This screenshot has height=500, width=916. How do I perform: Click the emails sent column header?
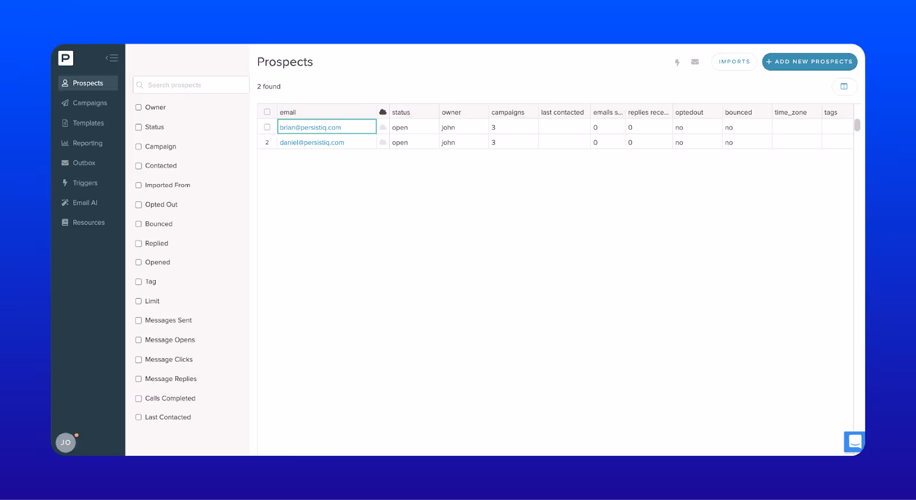[608, 112]
